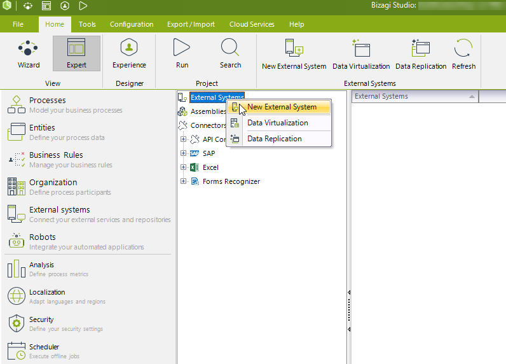Image resolution: width=506 pixels, height=364 pixels.
Task: Switch to Wizard view in ribbon
Action: (x=29, y=53)
